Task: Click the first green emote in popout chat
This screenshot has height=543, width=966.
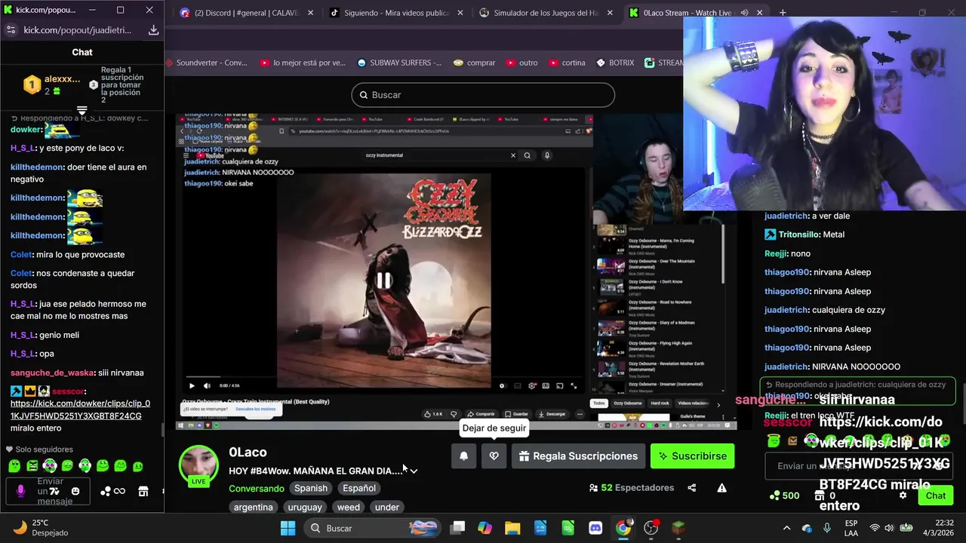Action: pos(14,466)
